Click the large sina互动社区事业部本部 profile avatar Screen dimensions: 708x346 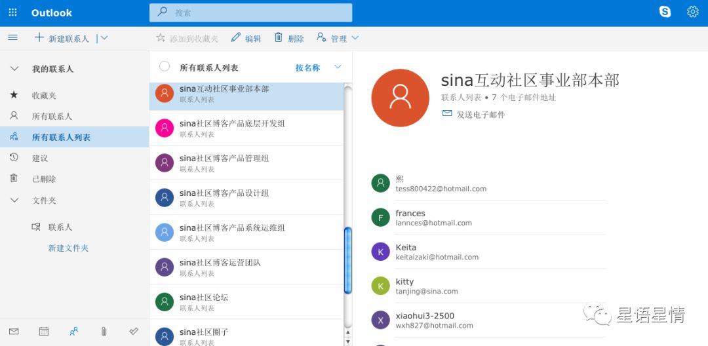point(400,98)
